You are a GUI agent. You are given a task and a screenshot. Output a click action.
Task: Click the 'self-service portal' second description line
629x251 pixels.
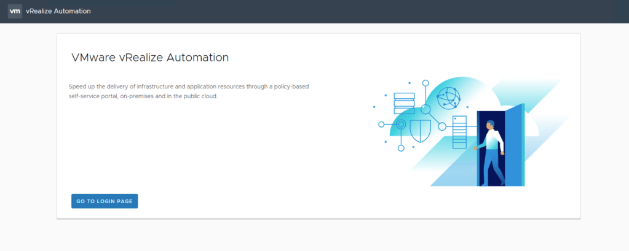(143, 96)
